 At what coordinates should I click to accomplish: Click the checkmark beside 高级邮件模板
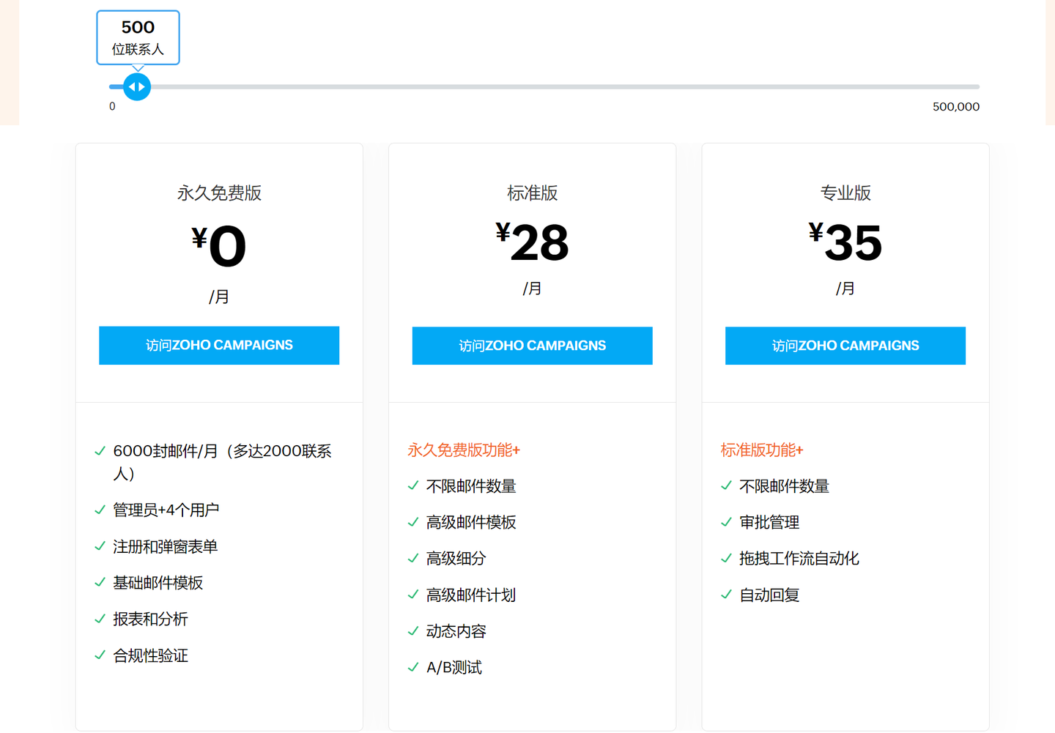(413, 522)
